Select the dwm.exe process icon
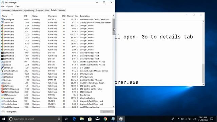 (2, 80)
